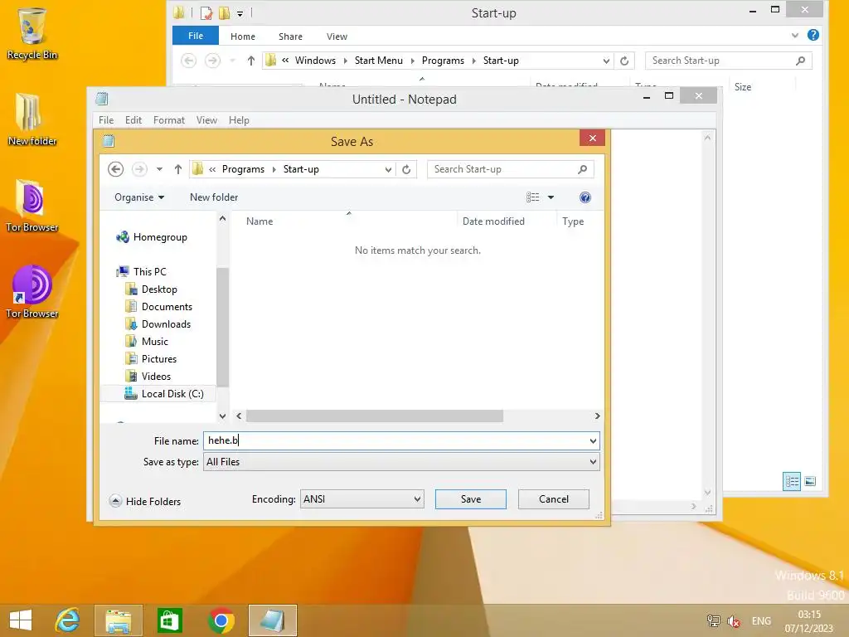Click the Search Start-up field in Save As
Viewport: 849px width, 637px height.
(x=510, y=169)
